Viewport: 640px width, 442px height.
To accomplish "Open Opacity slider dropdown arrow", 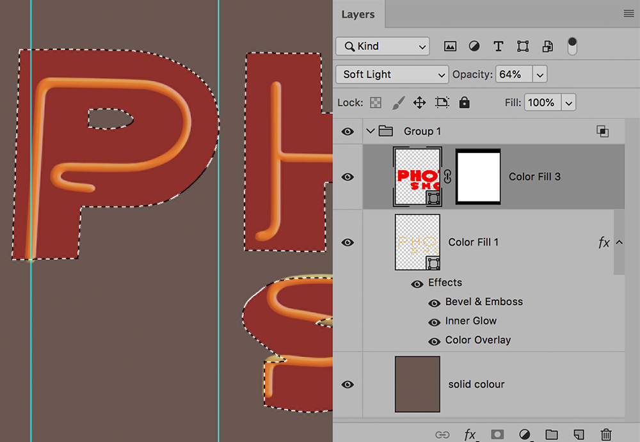I will [540, 75].
